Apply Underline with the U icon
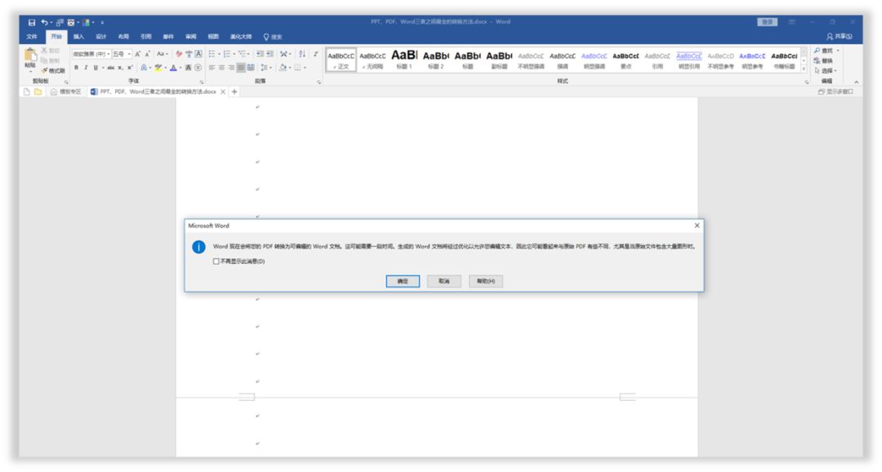Image resolution: width=882 pixels, height=472 pixels. [95, 68]
